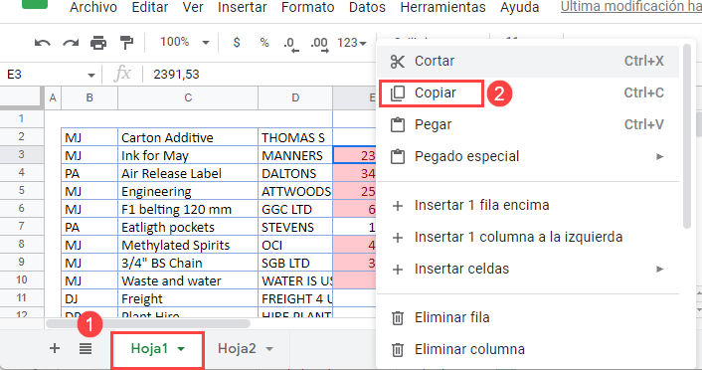Open the name box dropdown arrow
Screen dimensions: 702x370
coord(91,75)
